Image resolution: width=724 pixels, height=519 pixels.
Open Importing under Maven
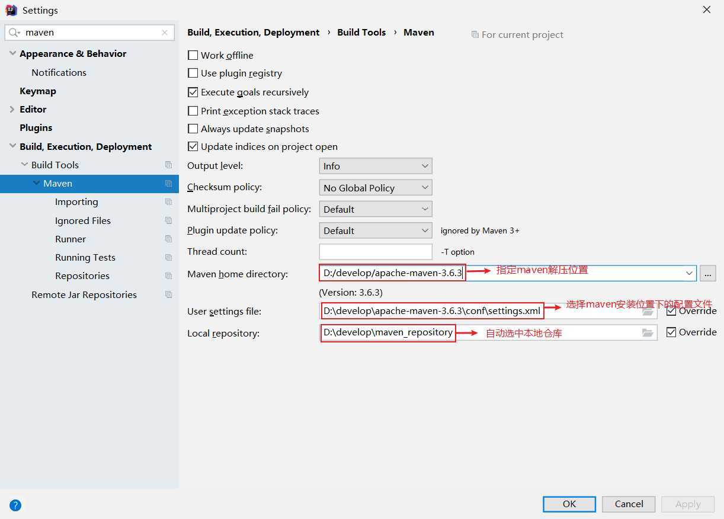click(76, 202)
